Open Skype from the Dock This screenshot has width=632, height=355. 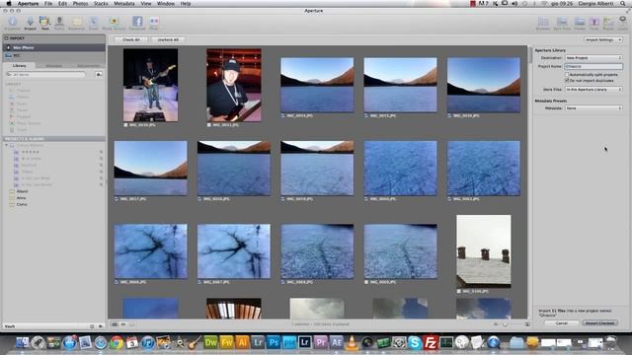[415, 342]
